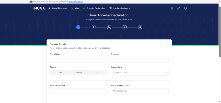Click the Passport Expiry 'Select a date' field
This screenshot has height=103, width=221.
click(140, 91)
